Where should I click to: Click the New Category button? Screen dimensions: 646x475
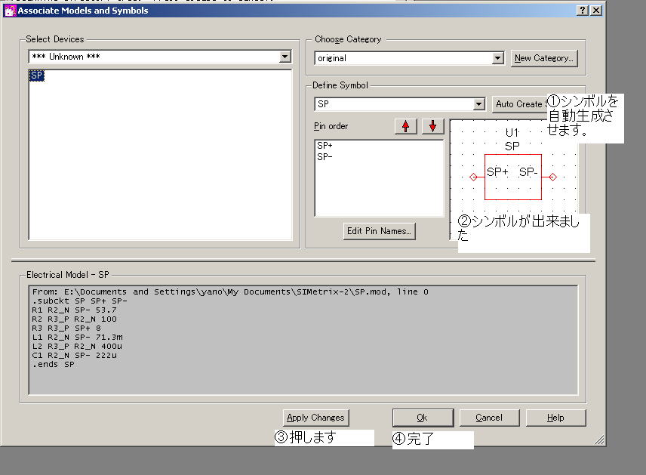(544, 58)
